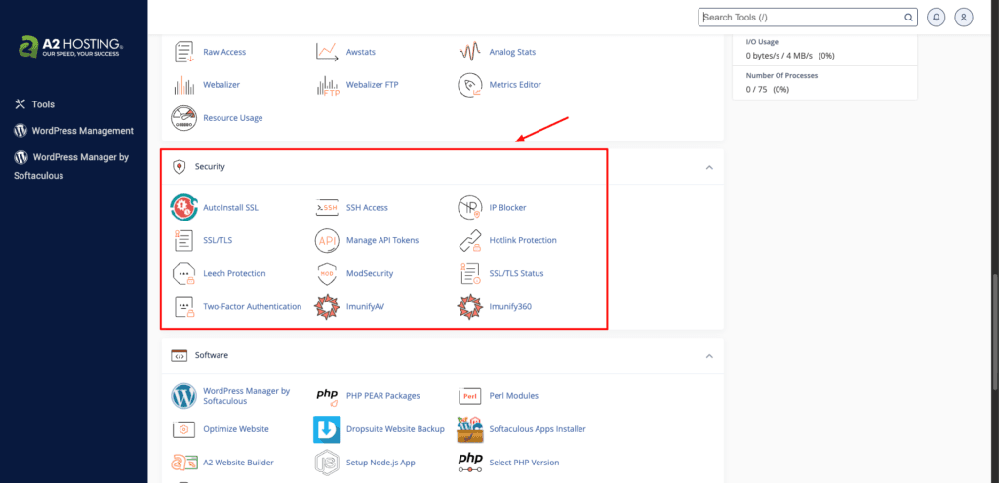The width and height of the screenshot is (999, 483).
Task: Open the Hotlink Protection link
Action: (x=523, y=240)
